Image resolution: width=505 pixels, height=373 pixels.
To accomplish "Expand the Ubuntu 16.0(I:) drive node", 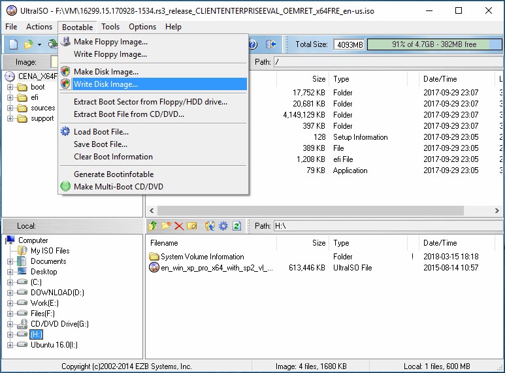I will pyautogui.click(x=10, y=345).
